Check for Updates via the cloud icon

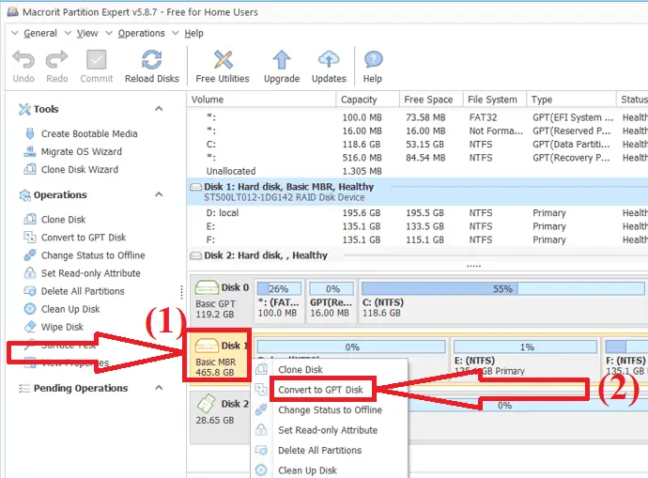point(329,59)
